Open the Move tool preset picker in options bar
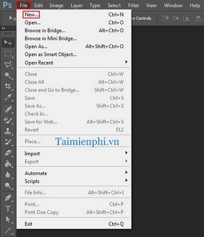This screenshot has height=237, width=204. (x=12, y=18)
